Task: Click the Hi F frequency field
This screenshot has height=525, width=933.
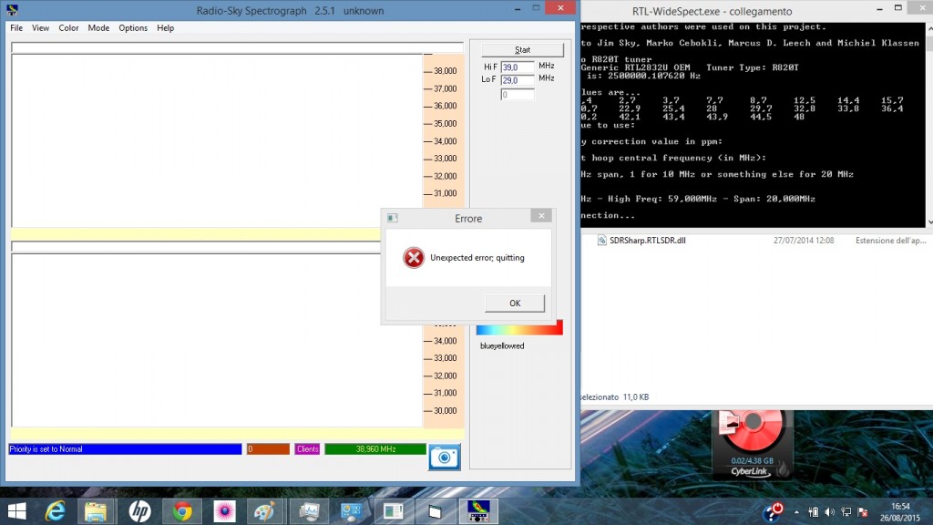Action: (x=518, y=67)
